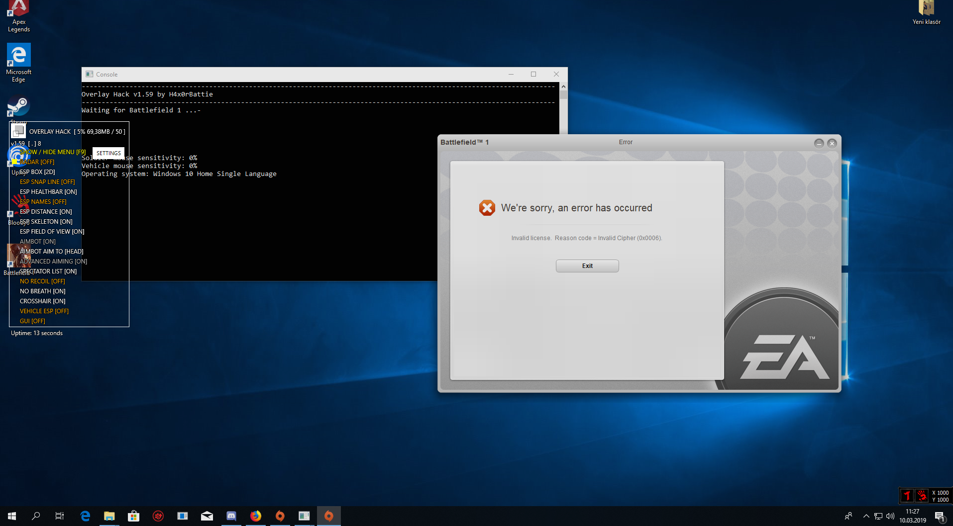
Task: Open Task View on the taskbar
Action: (60, 516)
